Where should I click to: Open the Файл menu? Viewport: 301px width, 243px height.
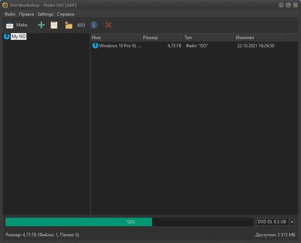10,14
